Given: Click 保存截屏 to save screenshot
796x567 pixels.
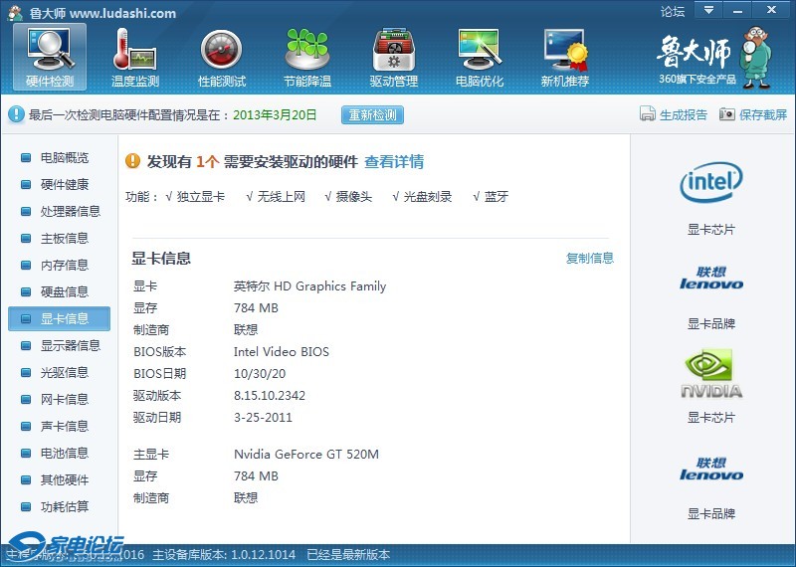Looking at the screenshot, I should click(753, 114).
